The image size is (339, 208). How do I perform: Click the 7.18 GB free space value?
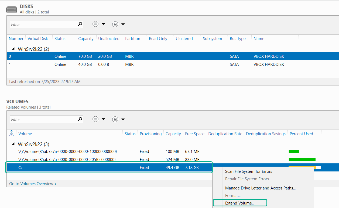coord(192,168)
